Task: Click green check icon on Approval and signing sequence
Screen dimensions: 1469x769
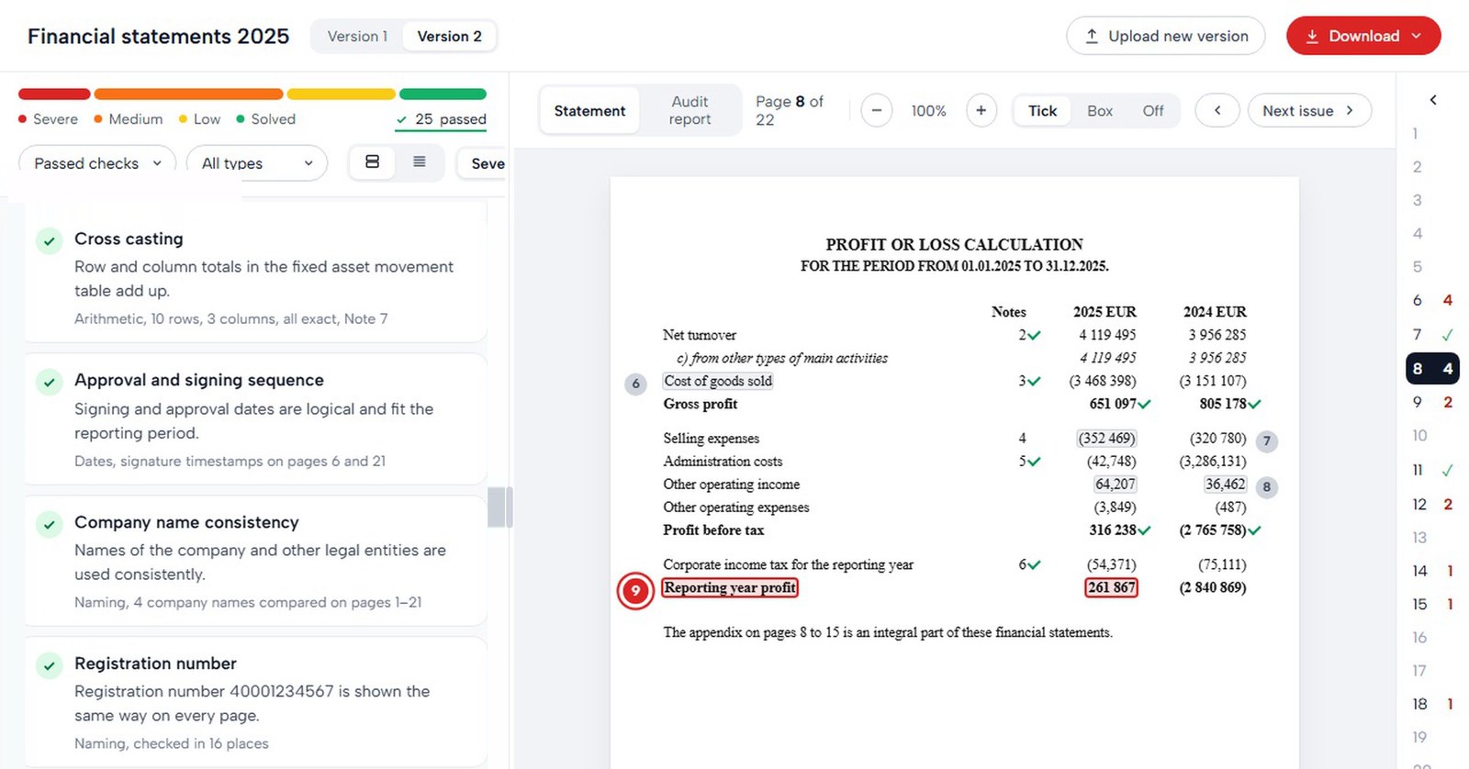Action: pos(49,383)
